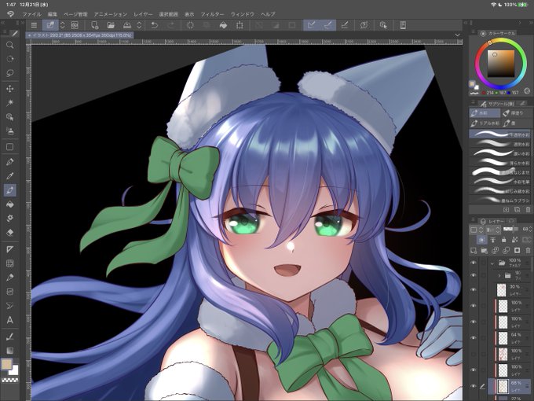Screen dimensions: 534x401
Task: Open the ファイル menu
Action: [x=31, y=14]
